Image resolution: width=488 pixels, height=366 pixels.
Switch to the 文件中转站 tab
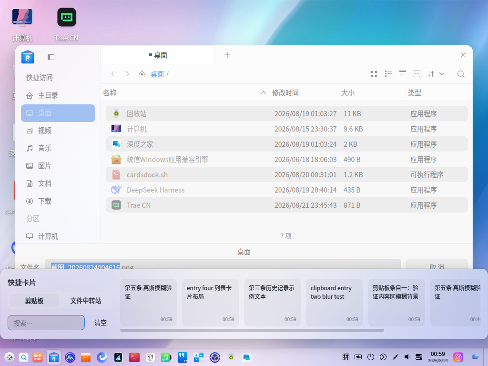coord(86,301)
